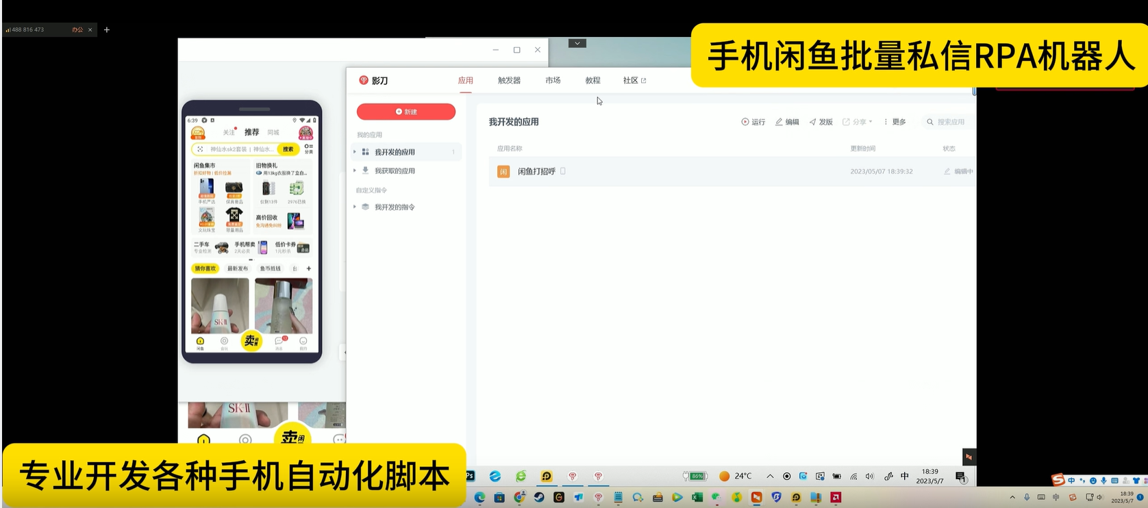Select 鱼币抵钱 filter chip on phone
1148x508 pixels.
point(271,268)
